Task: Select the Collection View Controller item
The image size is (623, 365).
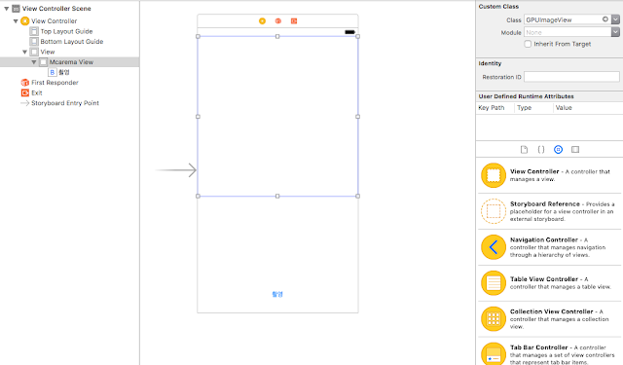Action: [550, 318]
